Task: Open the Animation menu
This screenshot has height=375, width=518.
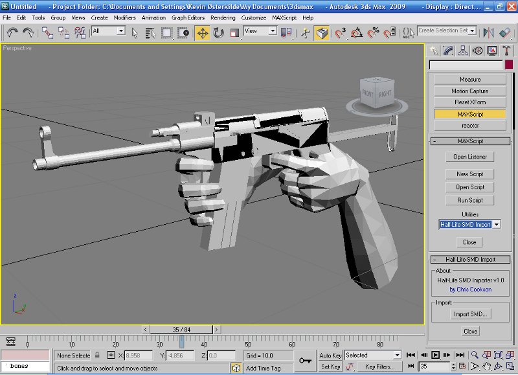Action: coord(153,18)
